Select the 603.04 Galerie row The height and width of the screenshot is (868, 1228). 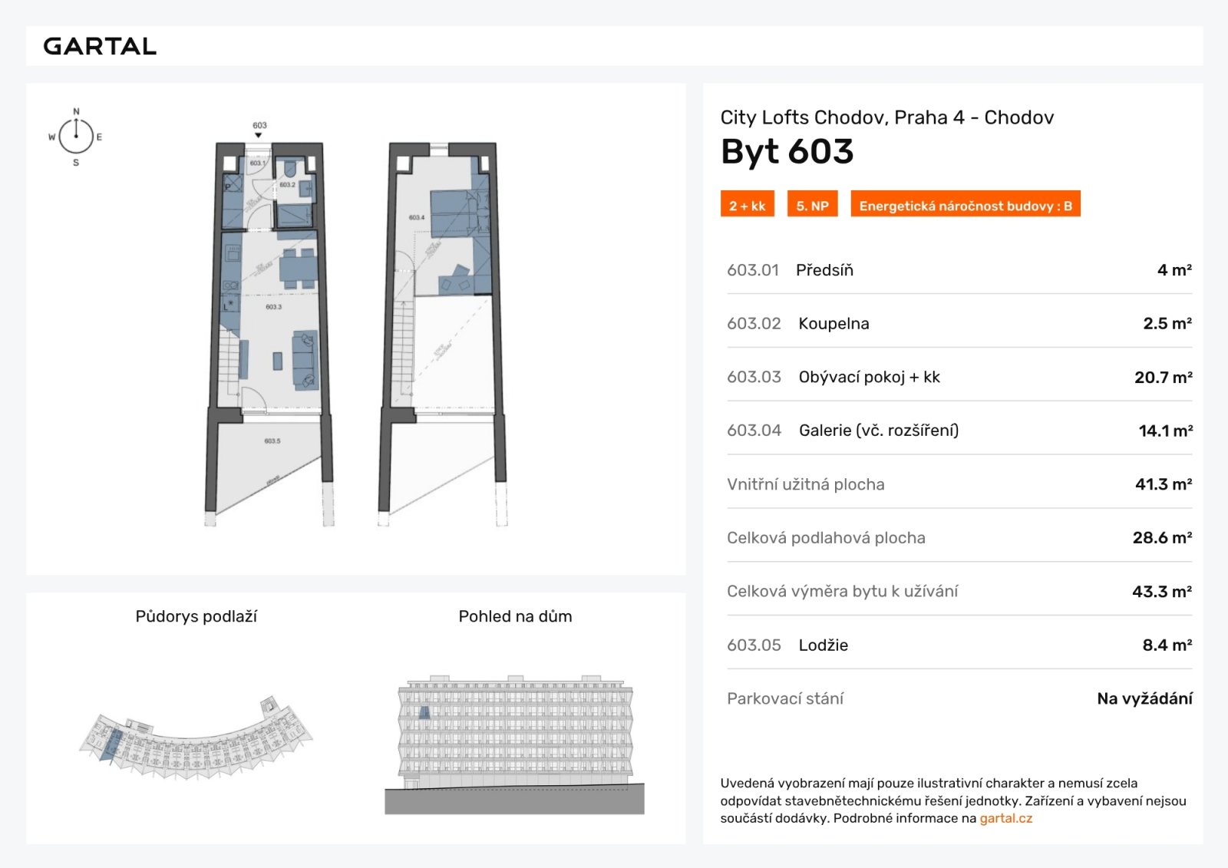tap(959, 431)
